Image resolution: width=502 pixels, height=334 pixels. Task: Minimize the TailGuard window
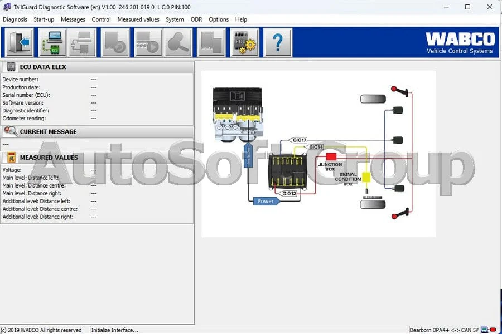[x=446, y=7]
